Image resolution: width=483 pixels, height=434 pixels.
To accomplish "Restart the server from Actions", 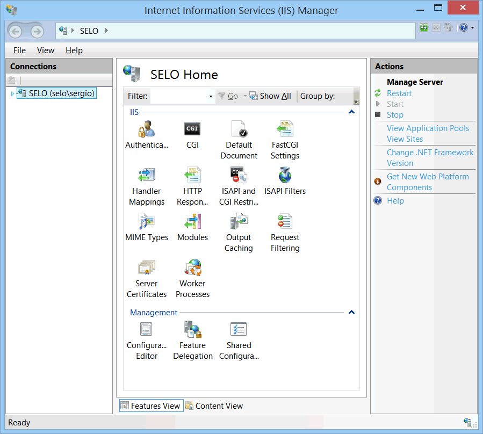I will 399,93.
